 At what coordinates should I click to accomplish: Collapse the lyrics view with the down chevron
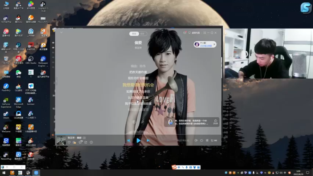[61, 32]
